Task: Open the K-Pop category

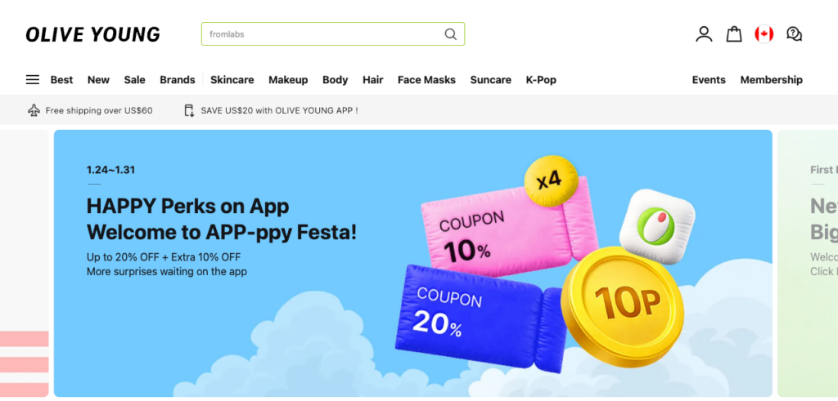Action: click(x=541, y=80)
